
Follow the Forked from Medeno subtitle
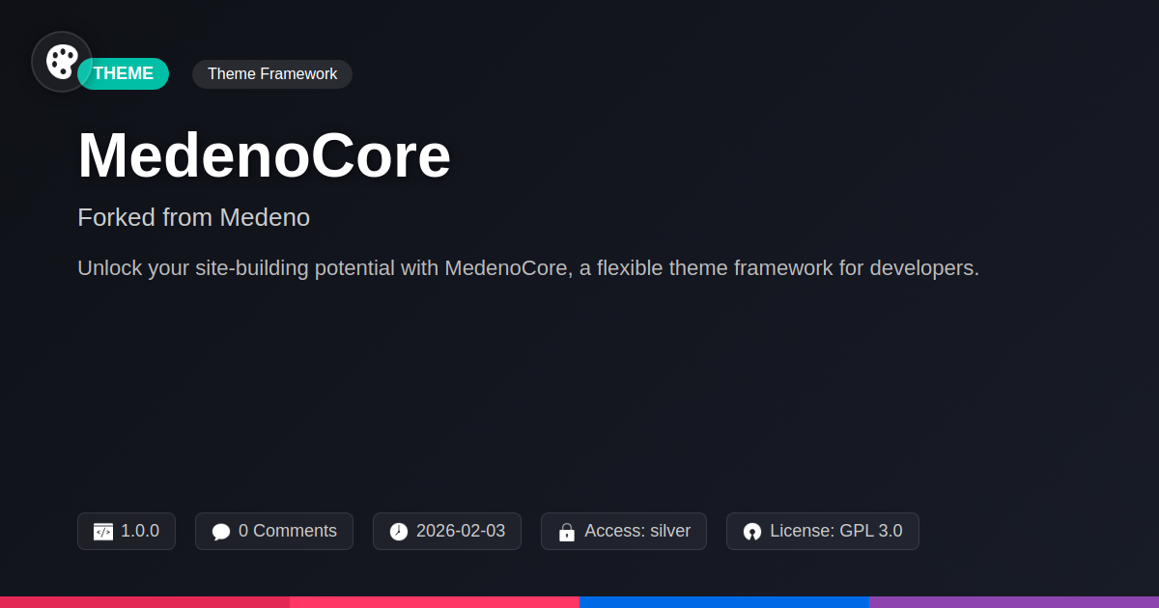[x=193, y=217]
